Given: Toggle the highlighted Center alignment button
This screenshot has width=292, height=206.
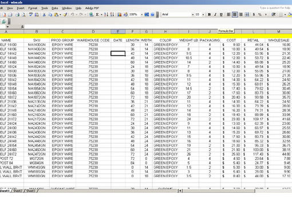Looking at the screenshot, I should pyautogui.click(x=235, y=14).
